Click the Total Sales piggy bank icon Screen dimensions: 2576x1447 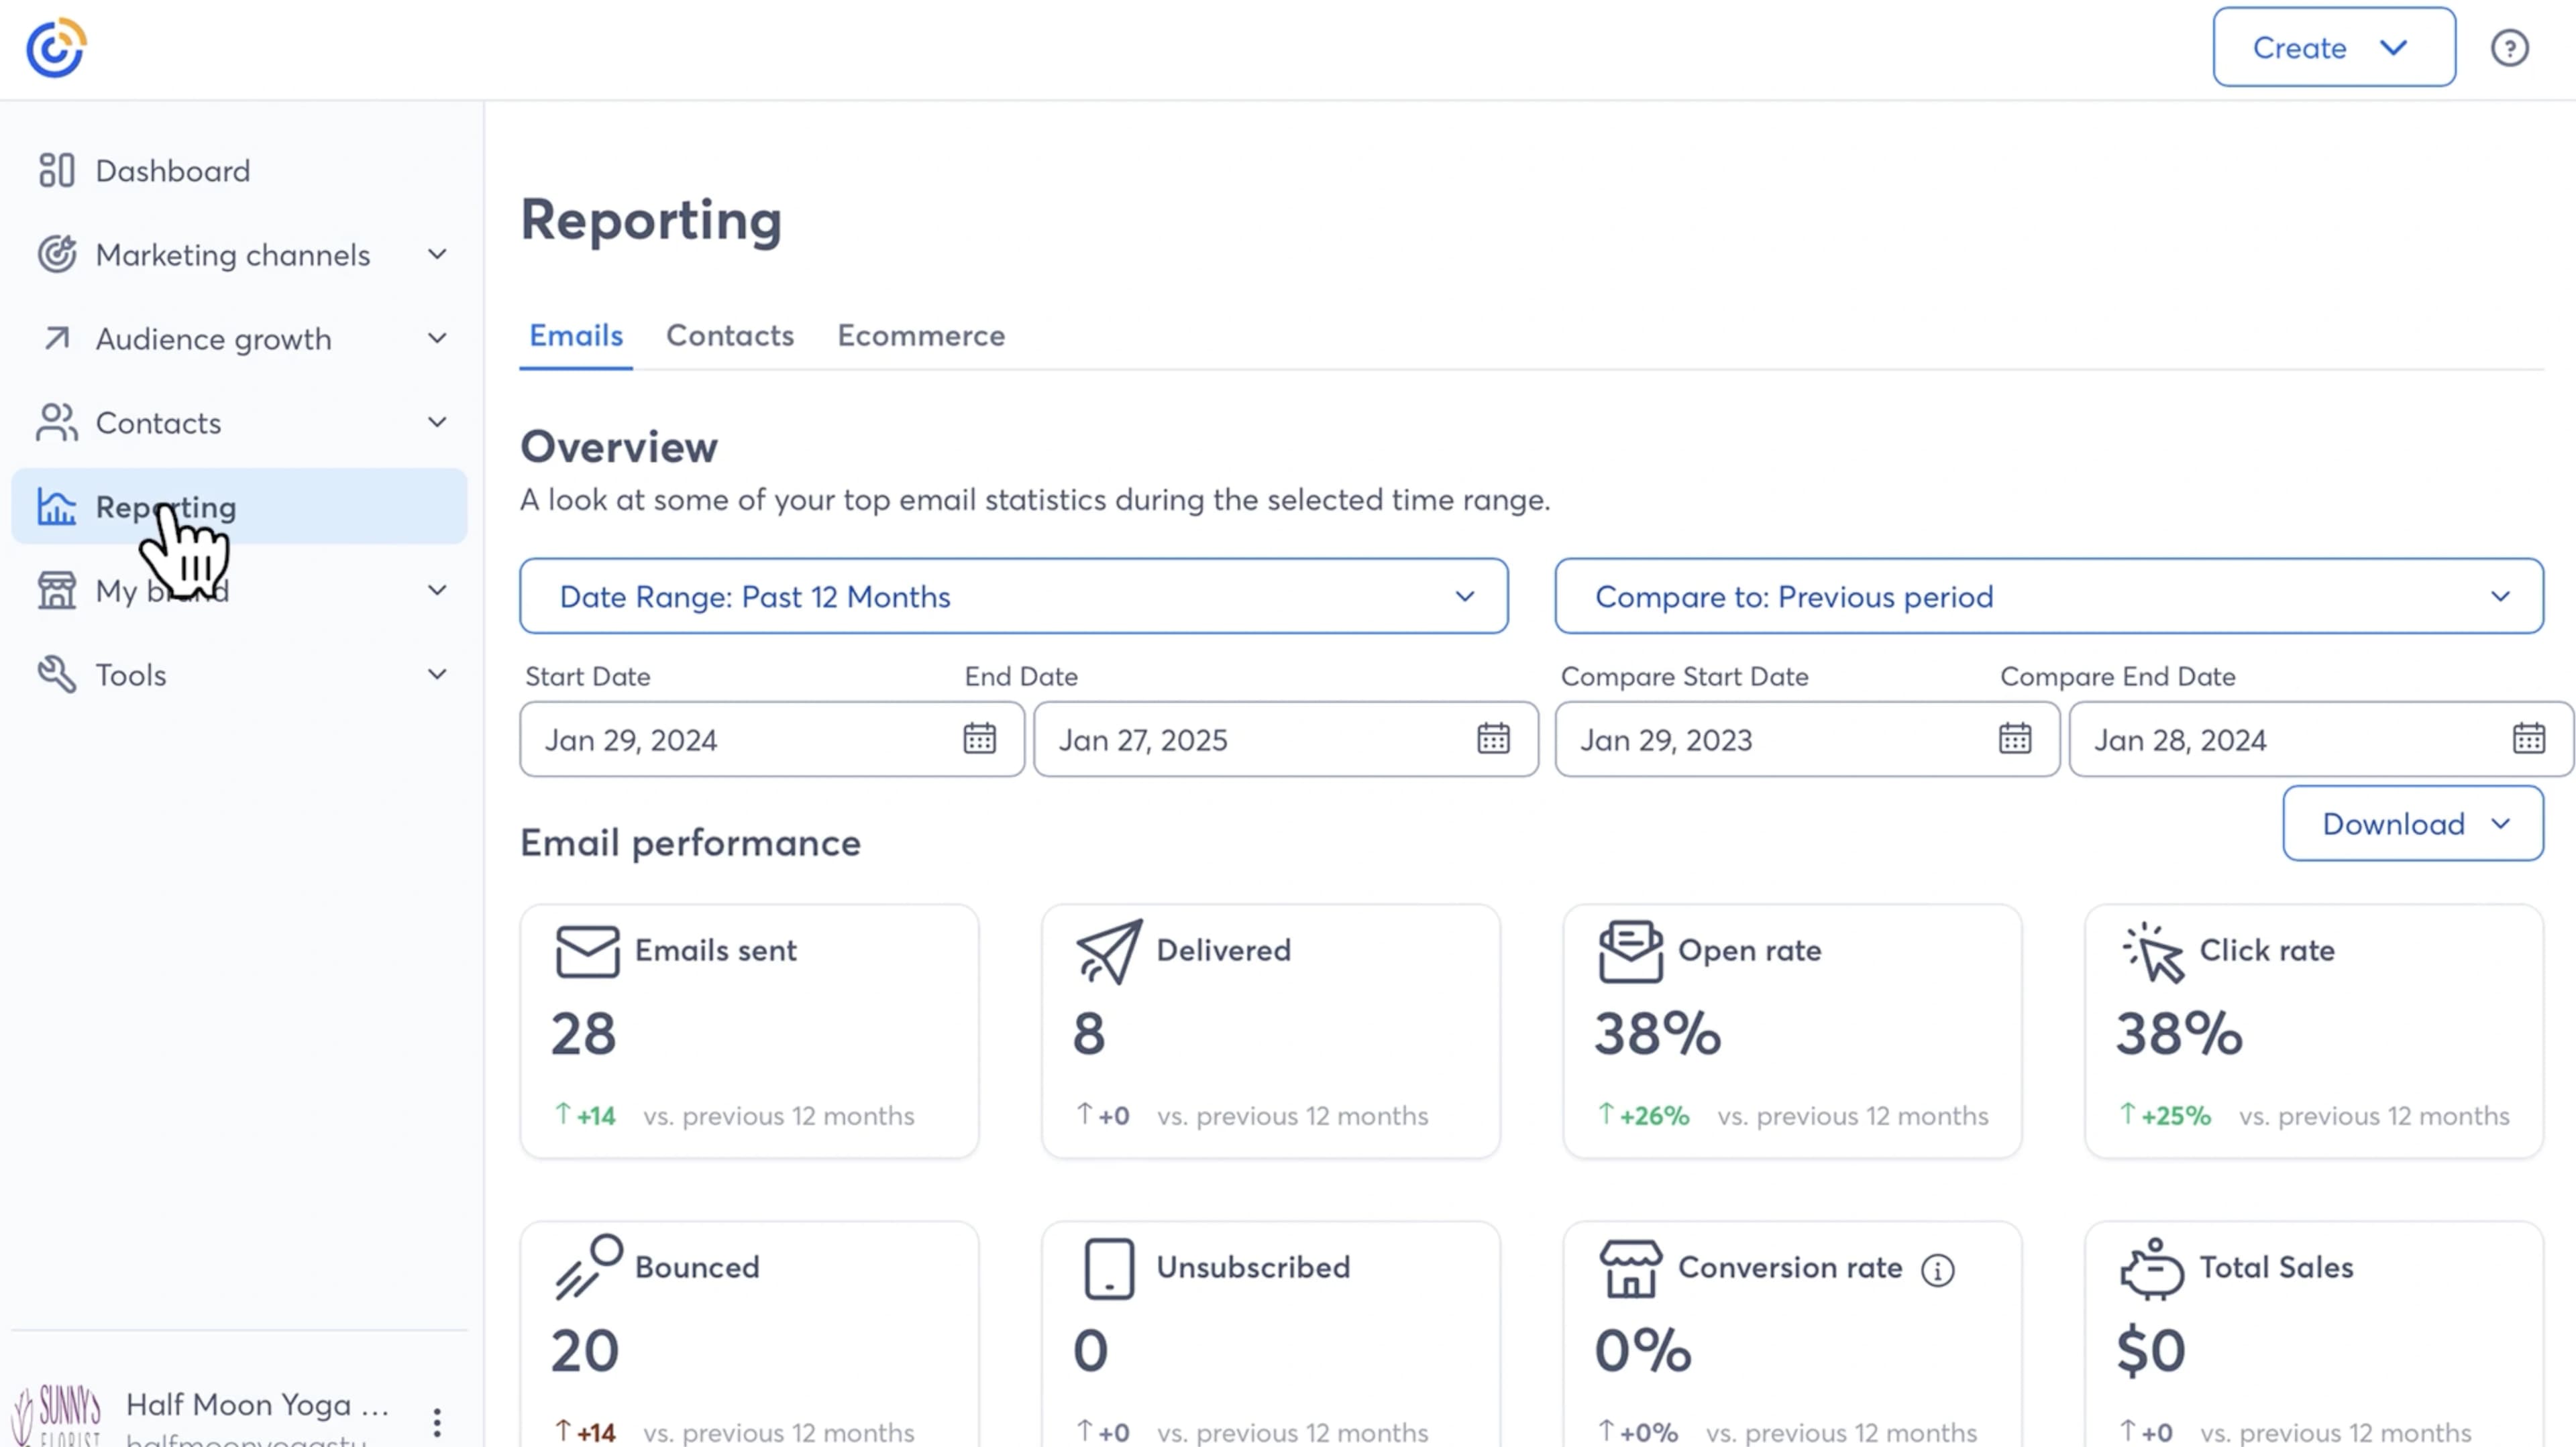2152,1269
